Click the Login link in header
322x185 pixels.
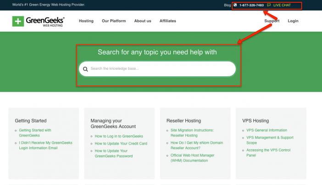click(293, 21)
